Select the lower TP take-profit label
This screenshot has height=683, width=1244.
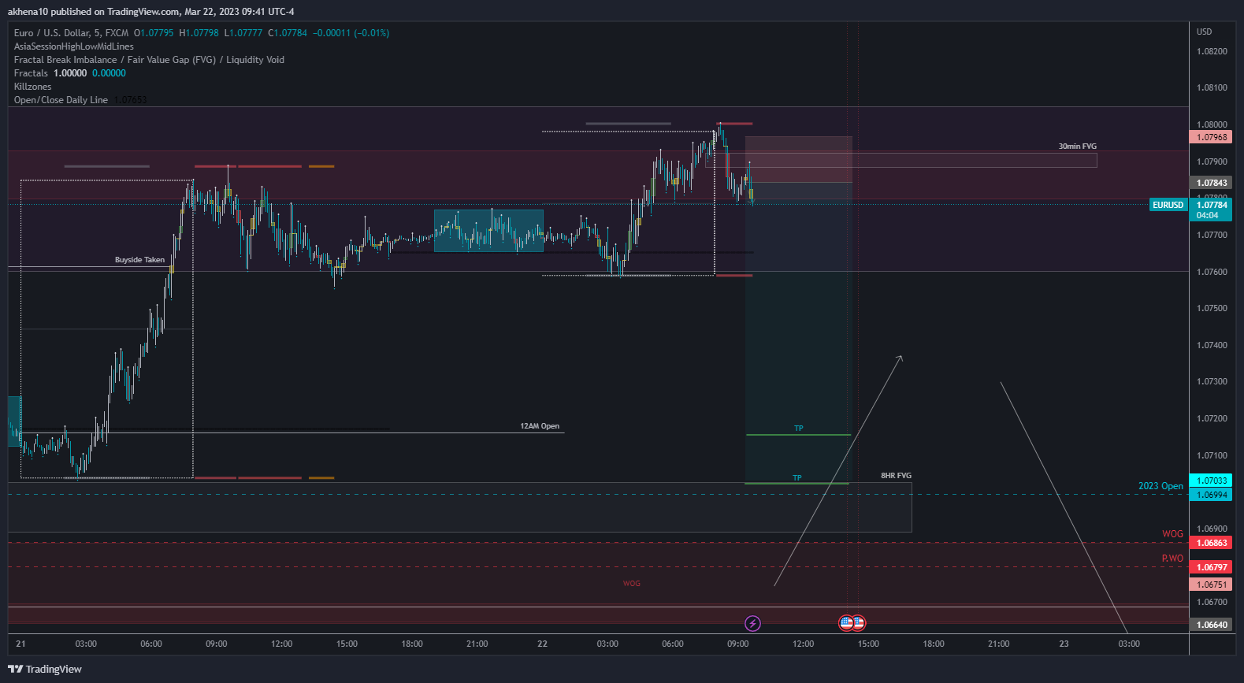click(x=797, y=478)
